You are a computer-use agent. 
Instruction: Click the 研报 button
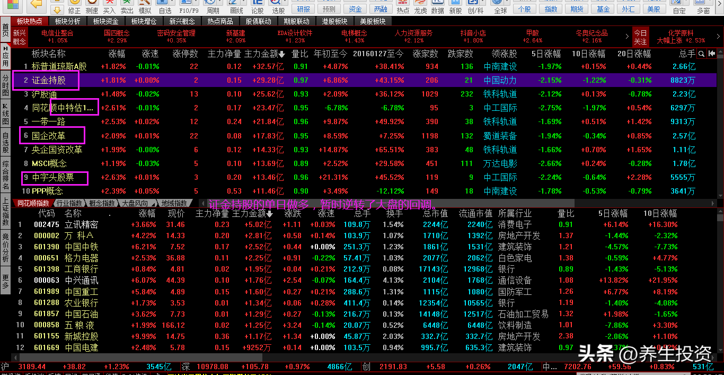coord(304,9)
